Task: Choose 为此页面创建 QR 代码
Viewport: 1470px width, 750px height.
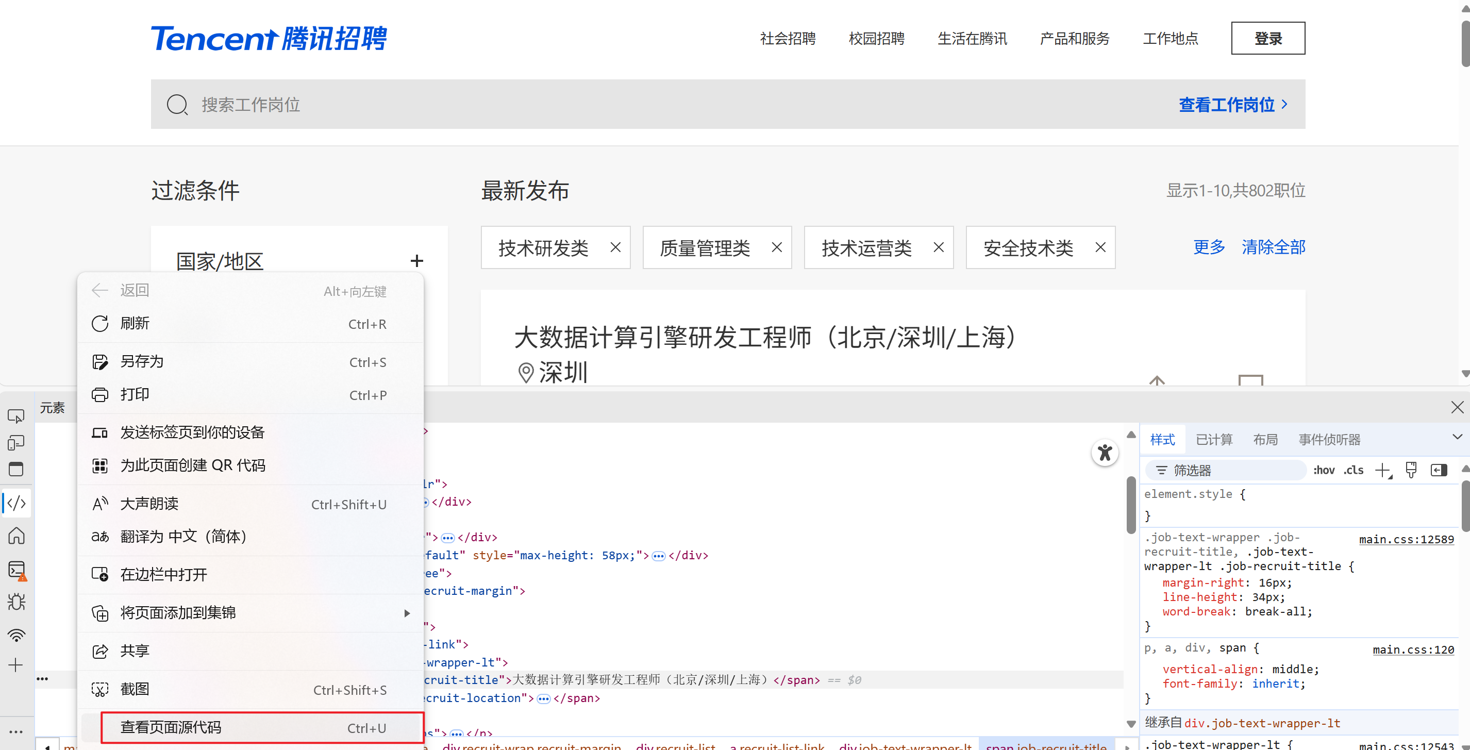Action: 250,466
